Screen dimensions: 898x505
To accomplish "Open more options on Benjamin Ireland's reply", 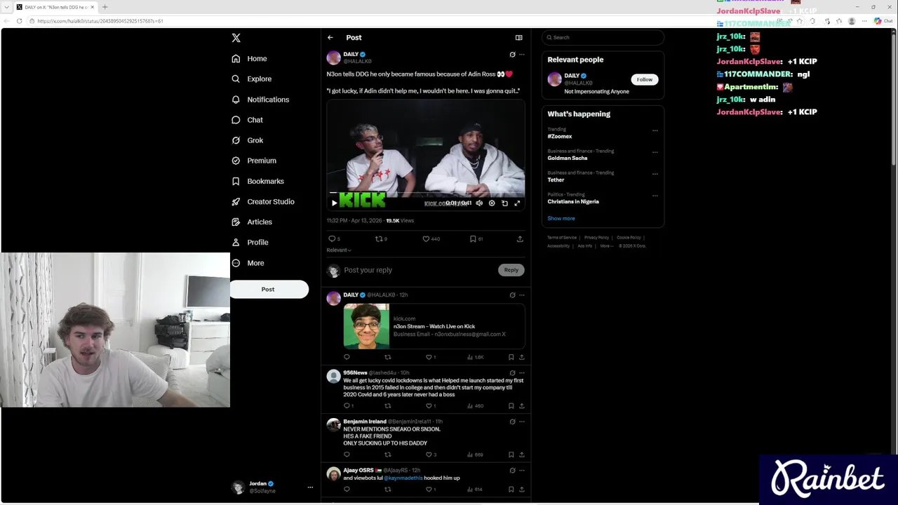I will [521, 422].
